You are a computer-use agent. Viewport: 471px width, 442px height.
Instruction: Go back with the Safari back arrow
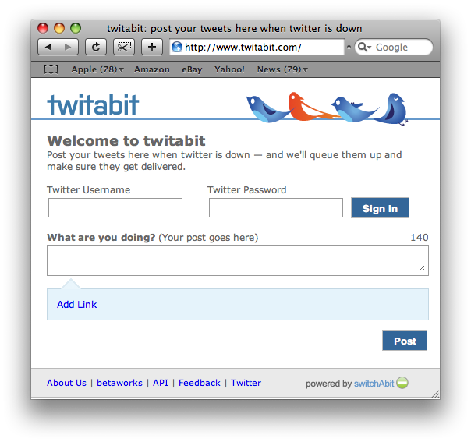48,47
